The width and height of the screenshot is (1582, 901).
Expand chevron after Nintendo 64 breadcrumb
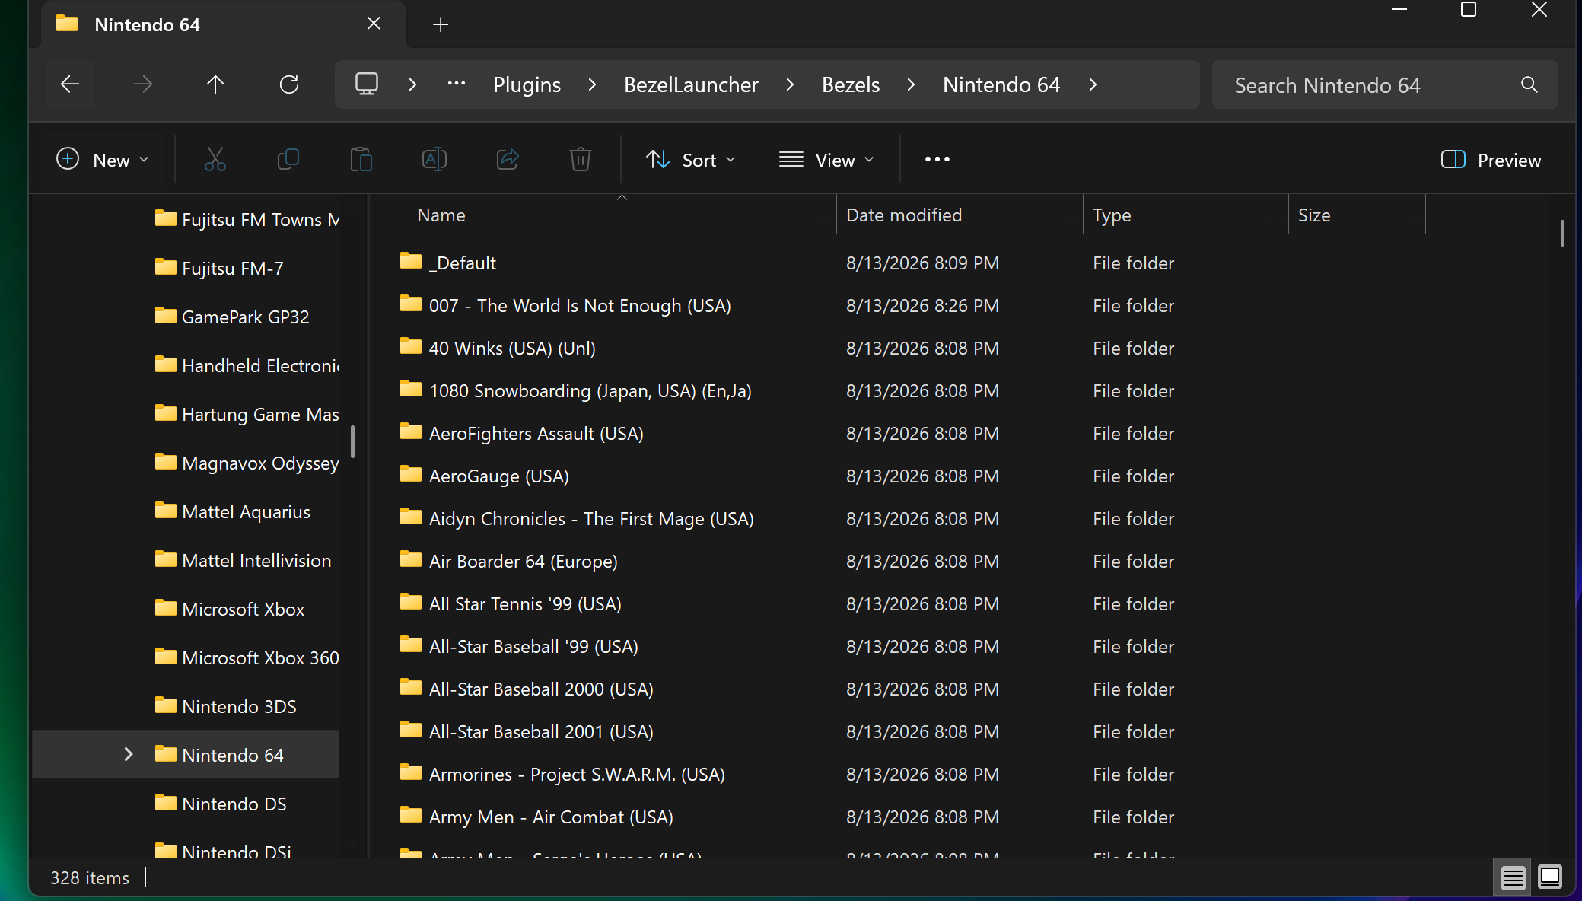[1093, 84]
